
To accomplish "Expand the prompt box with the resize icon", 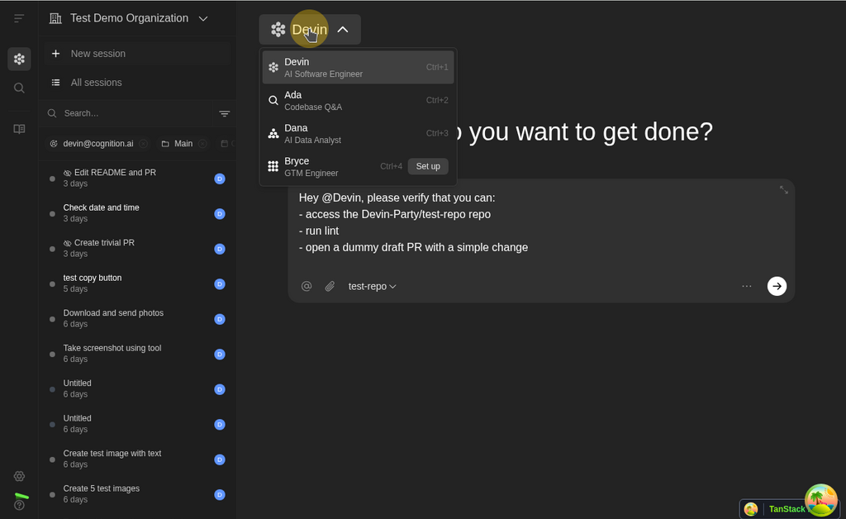I will (783, 190).
